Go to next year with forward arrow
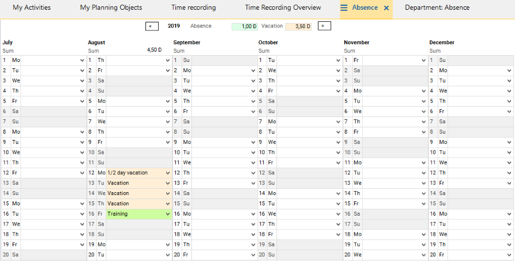 coord(324,26)
